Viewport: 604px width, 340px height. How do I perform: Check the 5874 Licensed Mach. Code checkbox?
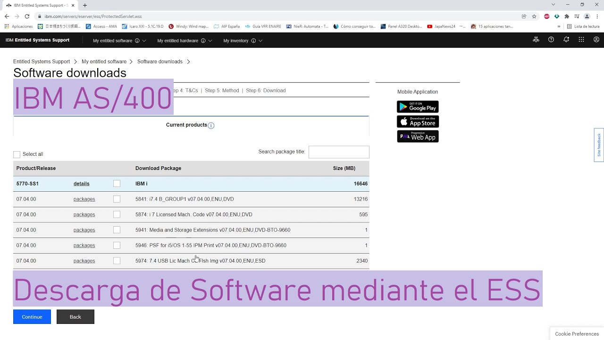tap(117, 214)
